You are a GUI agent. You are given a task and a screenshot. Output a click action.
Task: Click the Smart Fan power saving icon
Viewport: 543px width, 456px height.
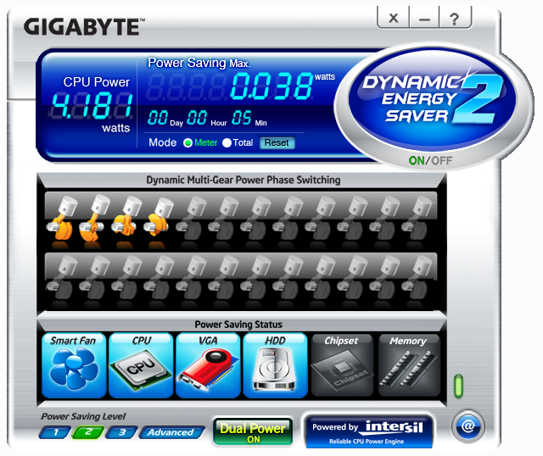pyautogui.click(x=74, y=366)
